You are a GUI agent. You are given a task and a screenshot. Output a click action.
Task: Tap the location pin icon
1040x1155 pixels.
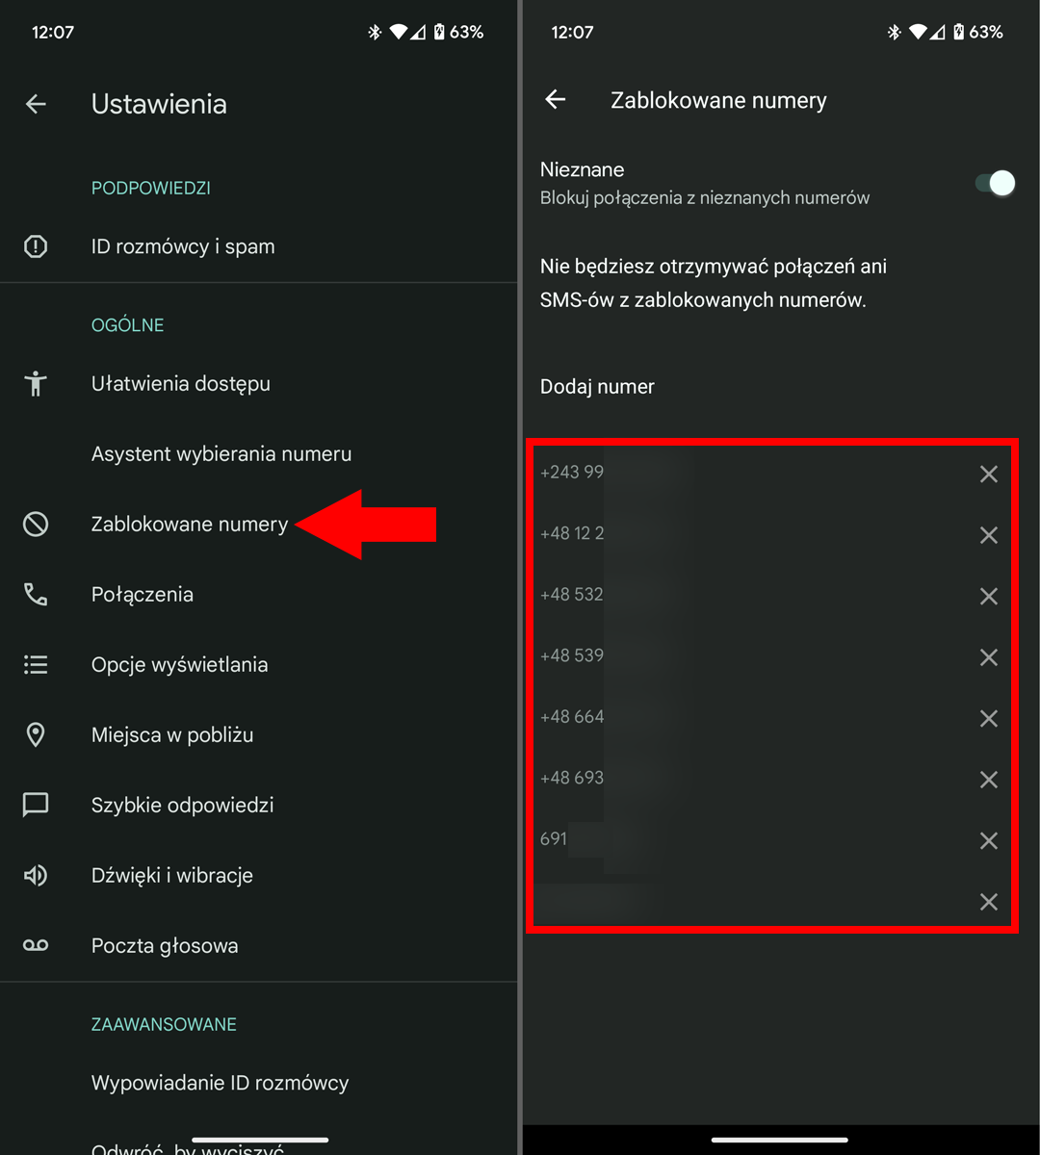(x=36, y=734)
